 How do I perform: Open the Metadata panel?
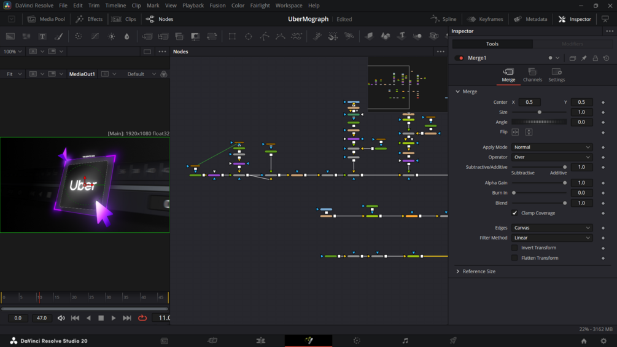click(x=530, y=19)
